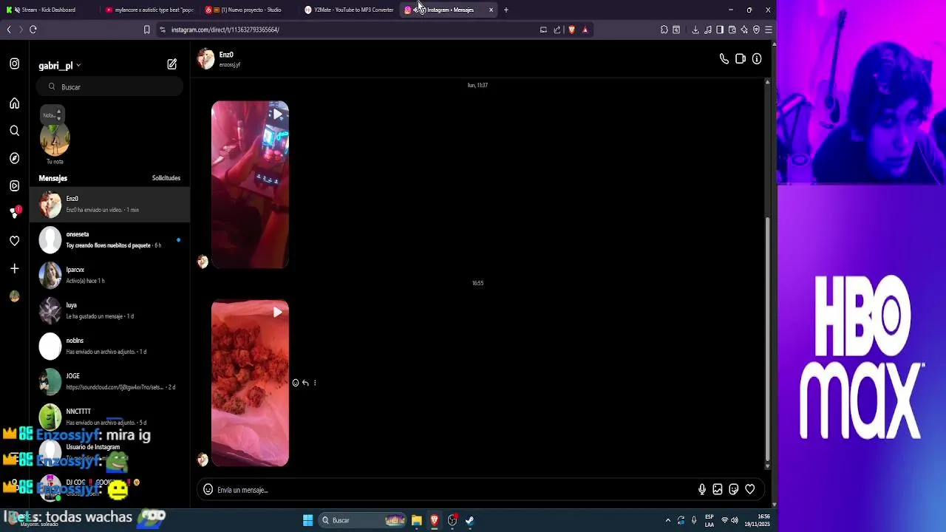Show hidden system tray icons

click(x=668, y=520)
